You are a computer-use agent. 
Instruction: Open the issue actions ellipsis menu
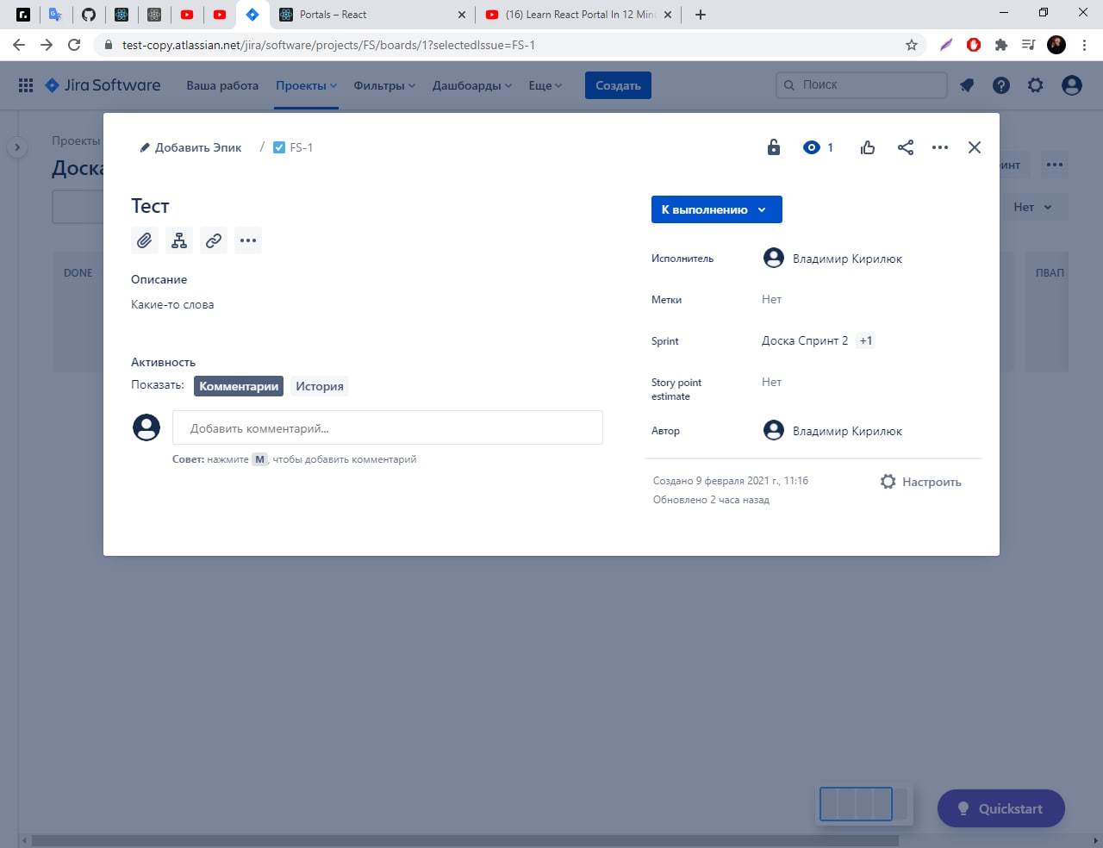click(940, 147)
